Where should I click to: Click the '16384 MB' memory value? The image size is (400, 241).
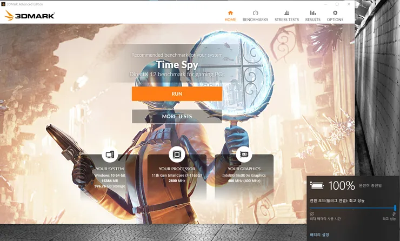tap(110, 181)
